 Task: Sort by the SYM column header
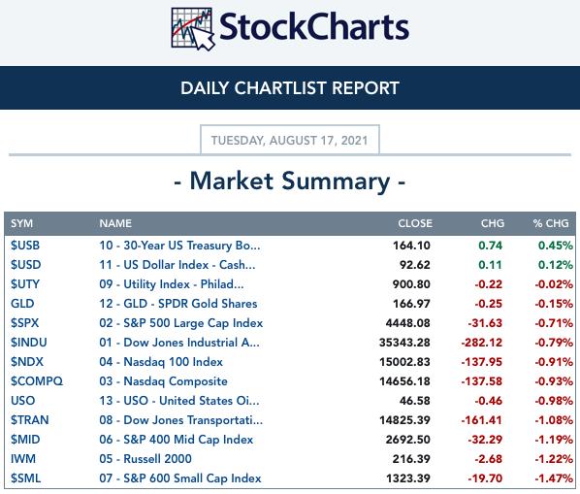click(x=22, y=223)
